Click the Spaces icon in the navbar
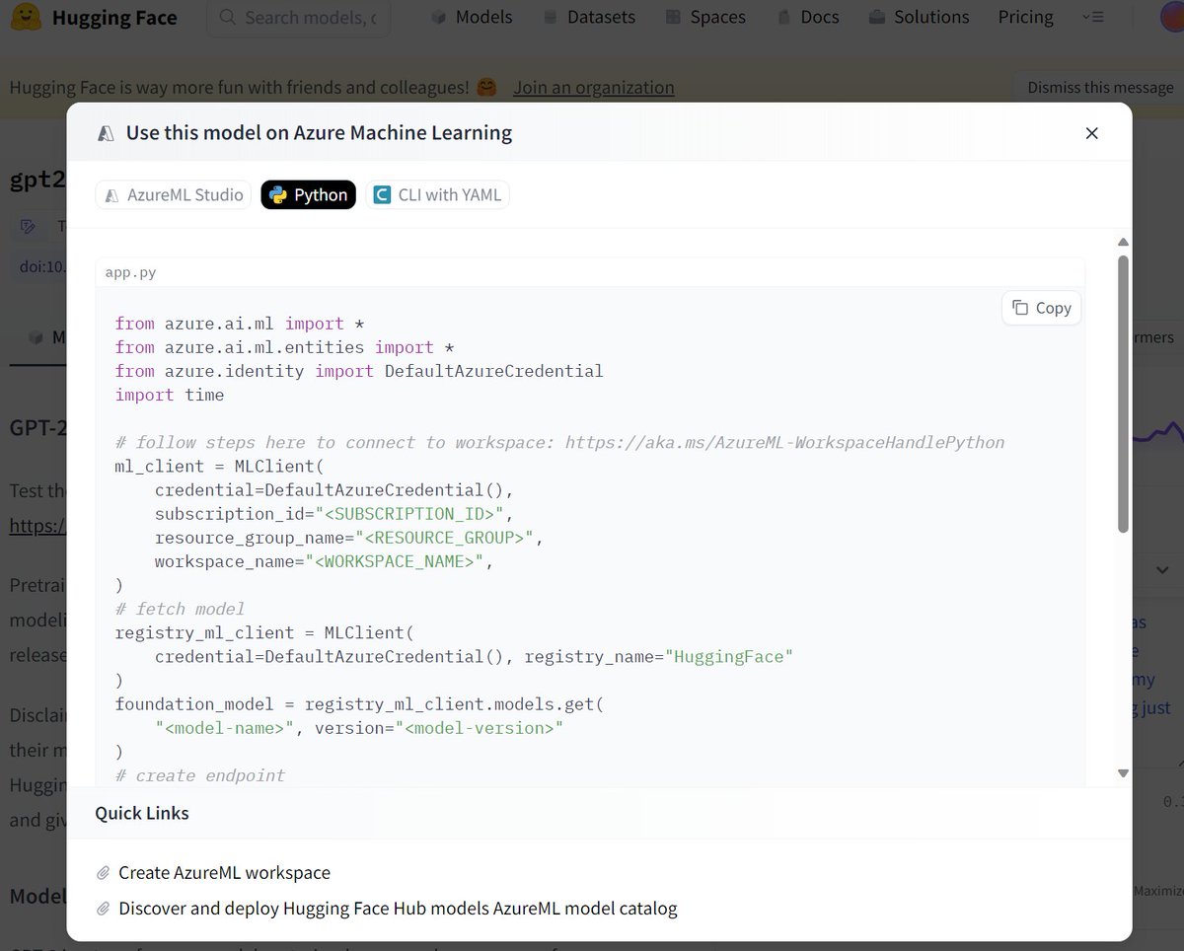 671,17
